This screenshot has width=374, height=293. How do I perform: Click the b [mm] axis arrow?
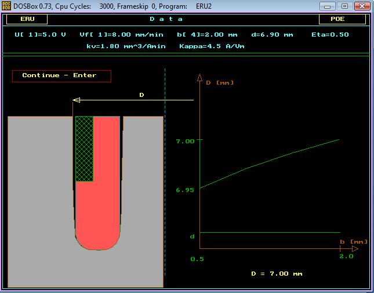pyautogui.click(x=354, y=248)
